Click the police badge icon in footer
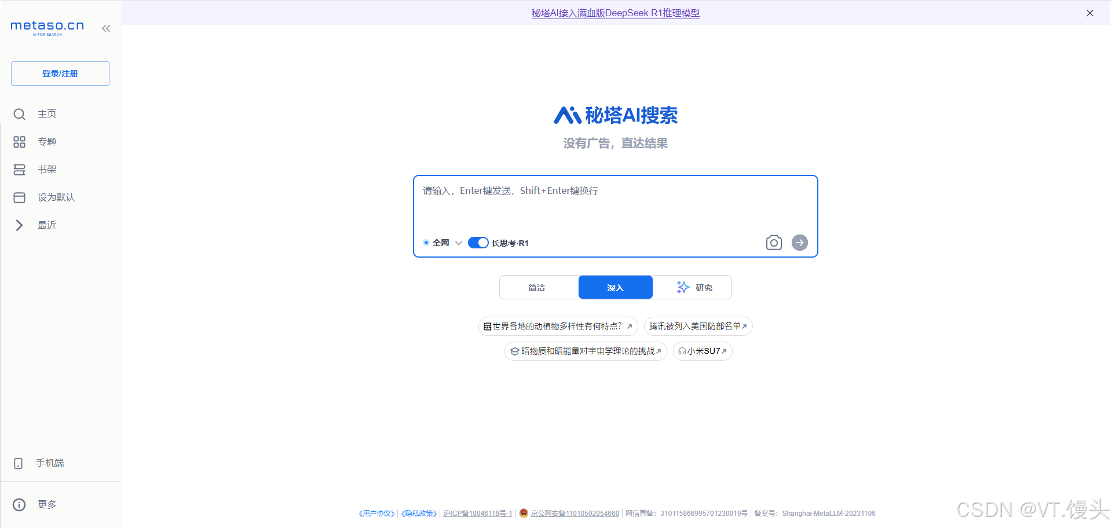 (x=524, y=513)
